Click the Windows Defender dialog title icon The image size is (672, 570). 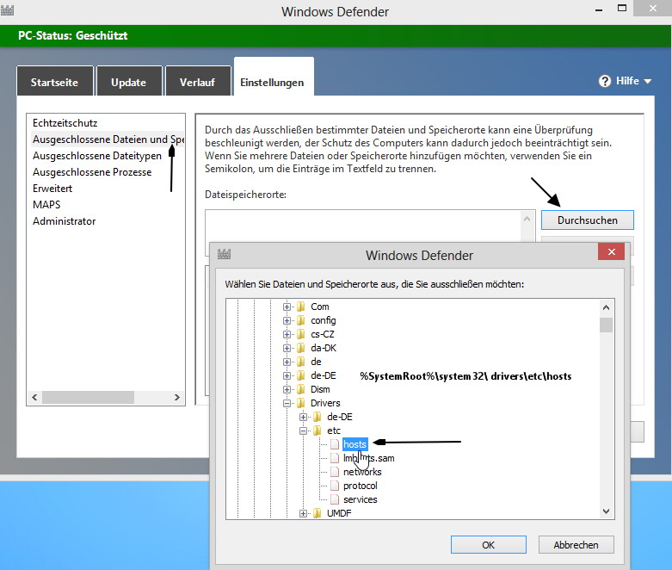coord(224,254)
